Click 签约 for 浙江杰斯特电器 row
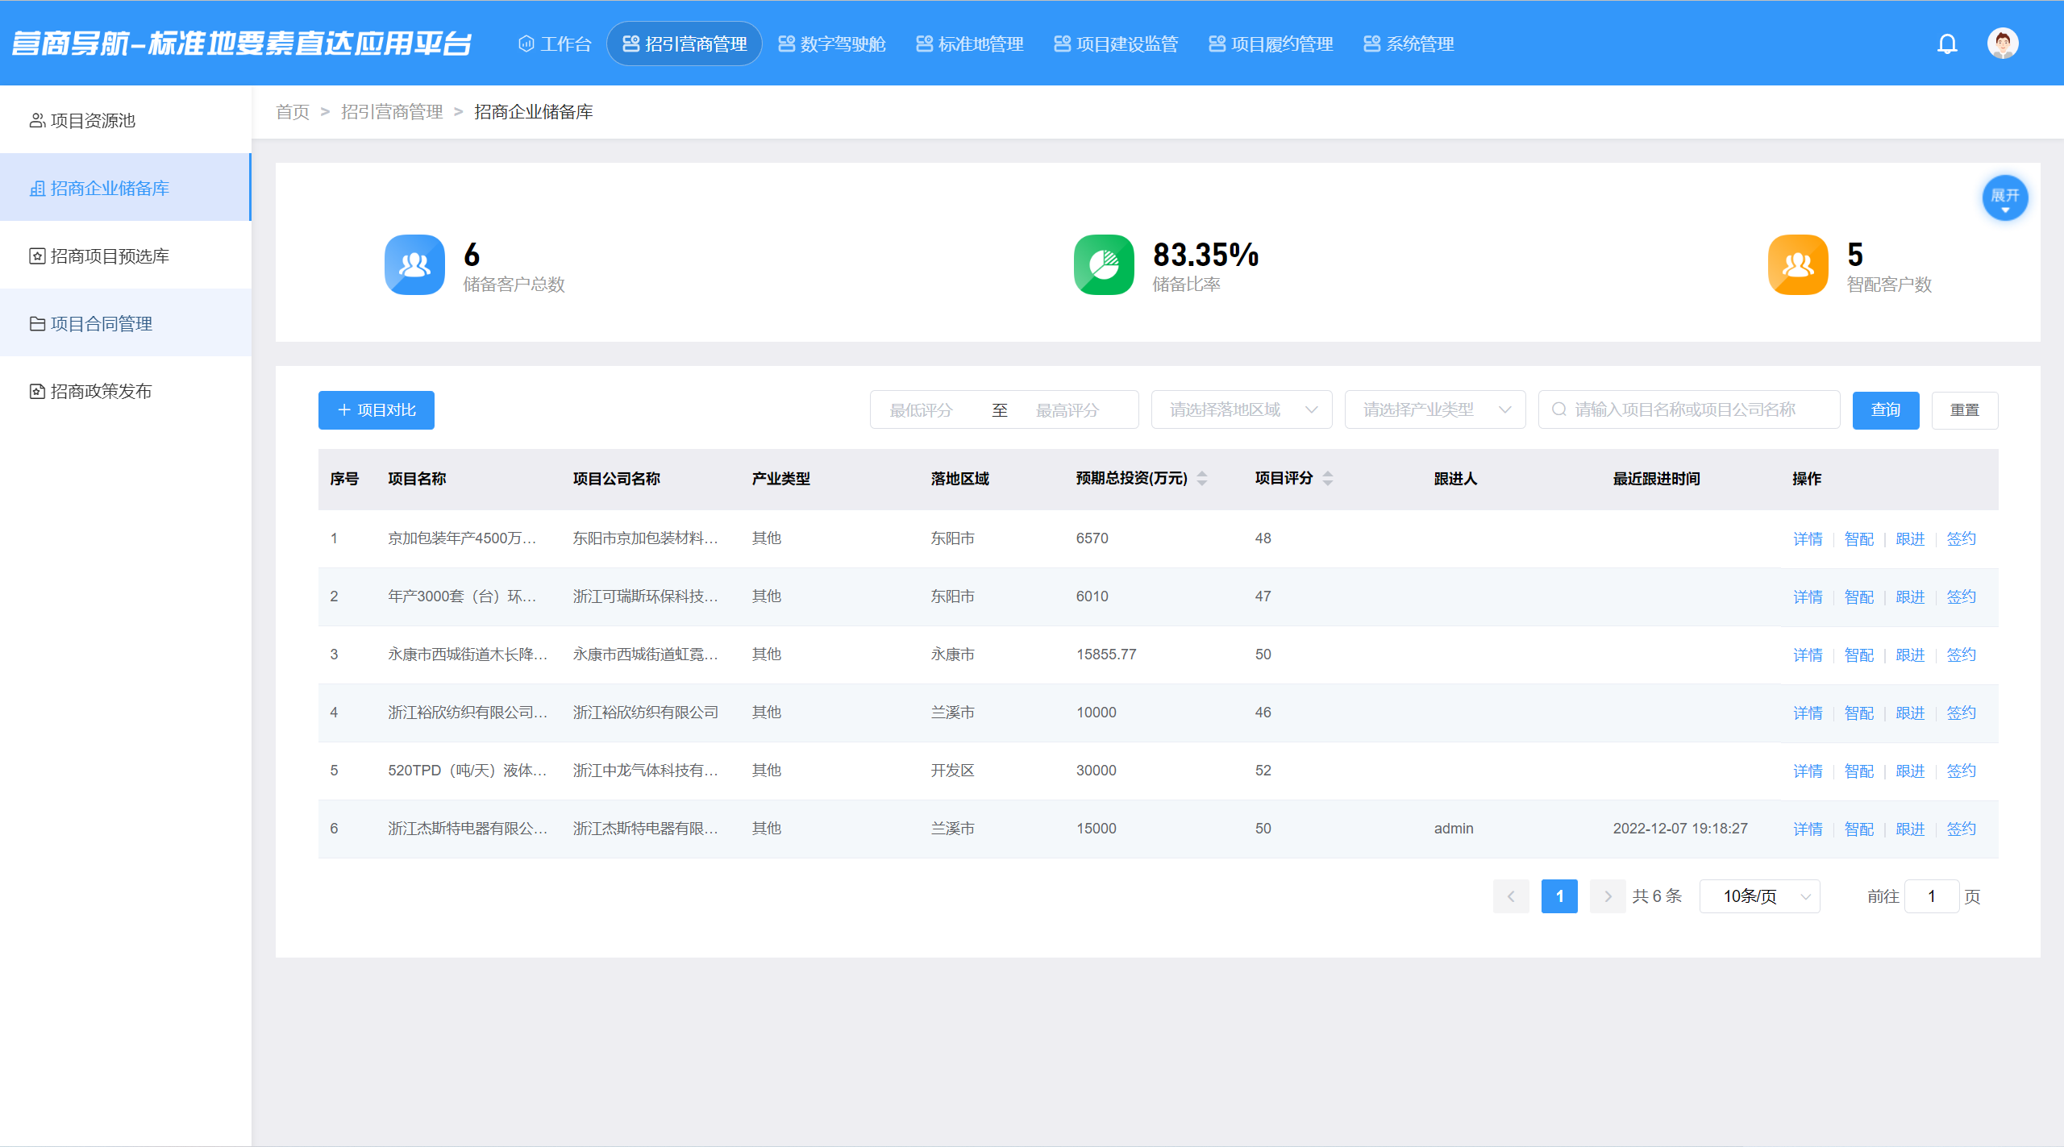The width and height of the screenshot is (2064, 1147). point(1962,829)
